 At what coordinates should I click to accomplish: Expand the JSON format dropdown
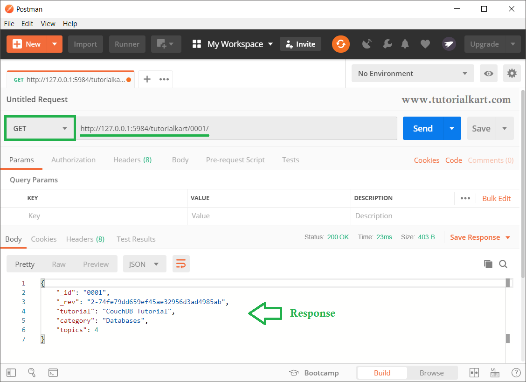point(144,264)
